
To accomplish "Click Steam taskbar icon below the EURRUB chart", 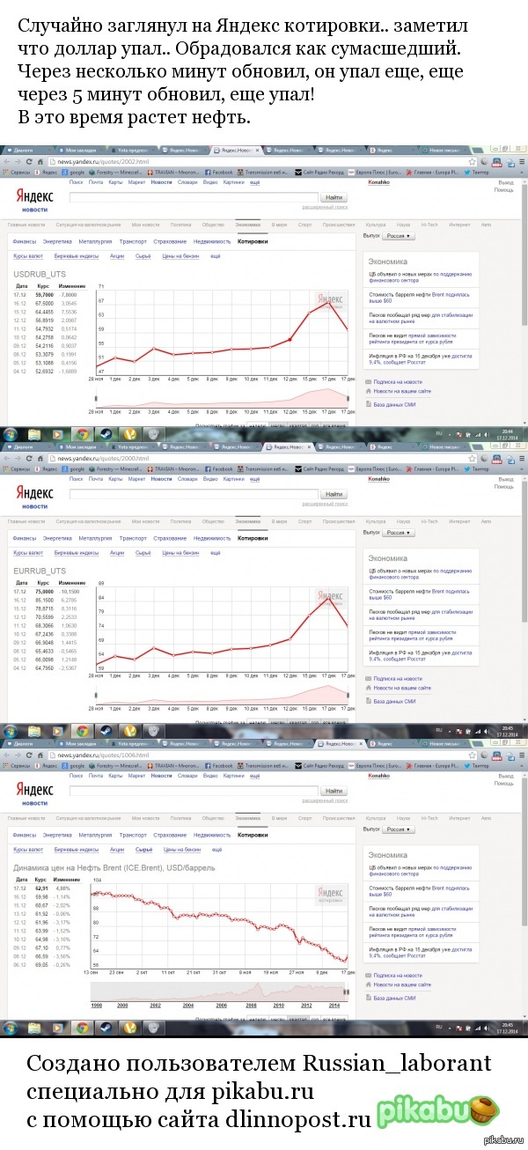I will [105, 730].
